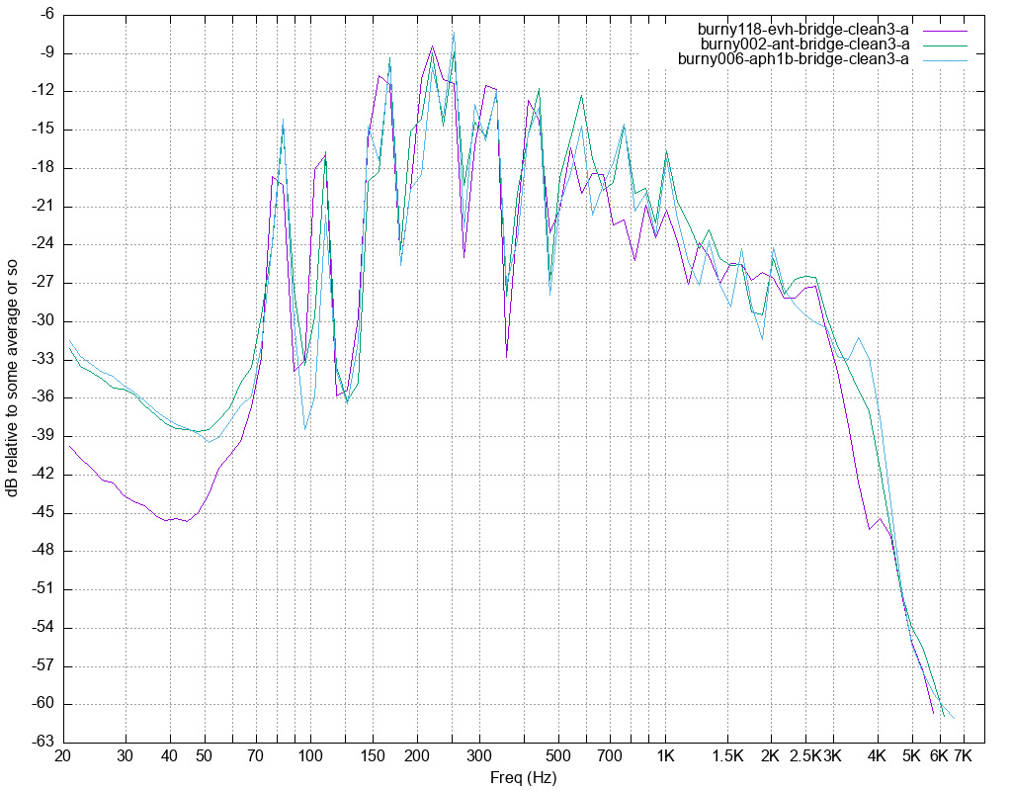Click the 500 Hz x-axis tick label
The image size is (1012, 791).
point(558,756)
